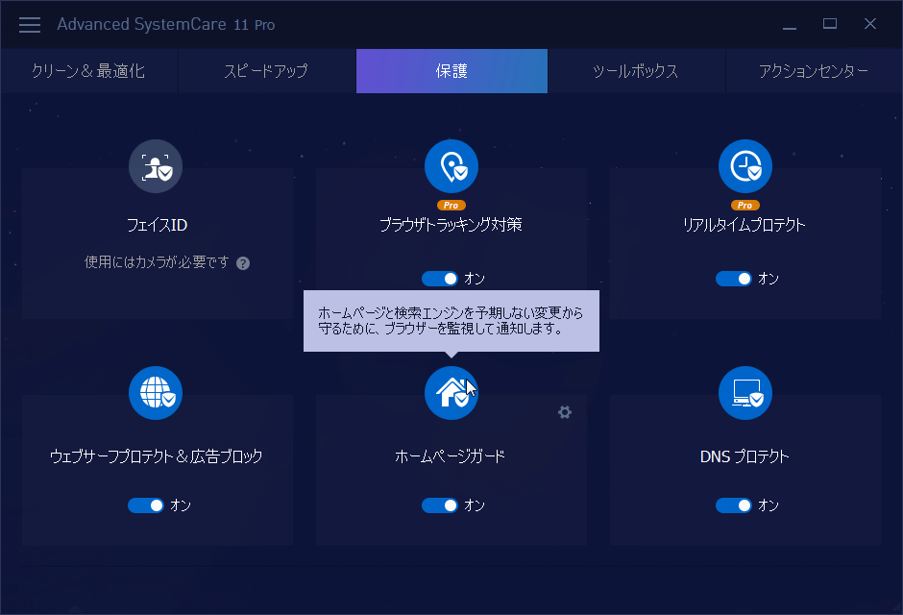Click the DNS プロテクト label
Image resolution: width=903 pixels, height=615 pixels.
click(x=744, y=456)
